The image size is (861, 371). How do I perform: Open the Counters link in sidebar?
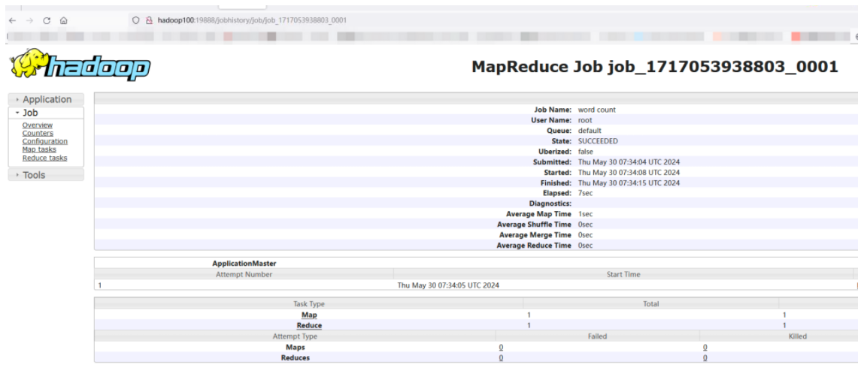(x=38, y=134)
